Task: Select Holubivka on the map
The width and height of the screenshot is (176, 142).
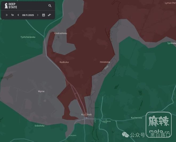Action: click(105, 62)
